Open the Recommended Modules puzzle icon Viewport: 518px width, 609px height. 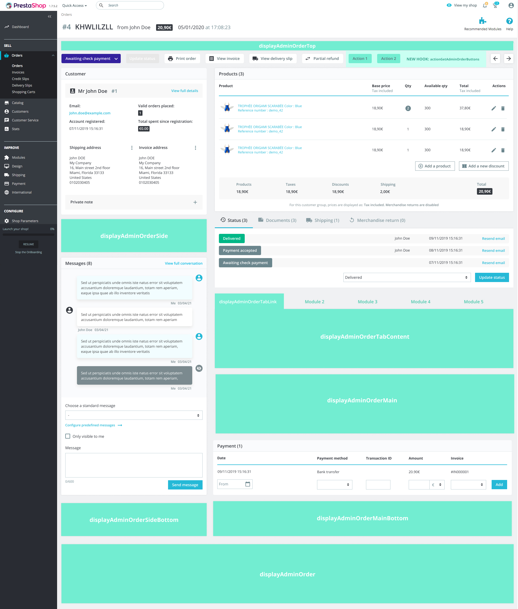point(482,21)
